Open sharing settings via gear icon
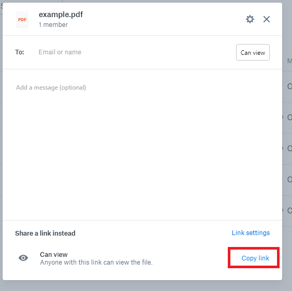The width and height of the screenshot is (292, 291). [250, 19]
